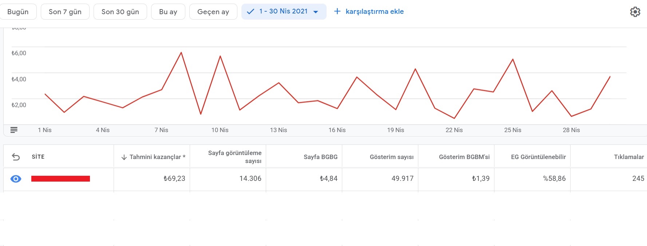
Task: Select the Bugün date filter
Action: (18, 12)
